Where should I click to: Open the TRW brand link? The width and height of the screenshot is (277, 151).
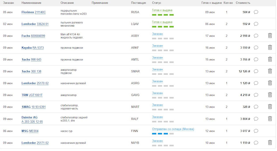coord(25,95)
